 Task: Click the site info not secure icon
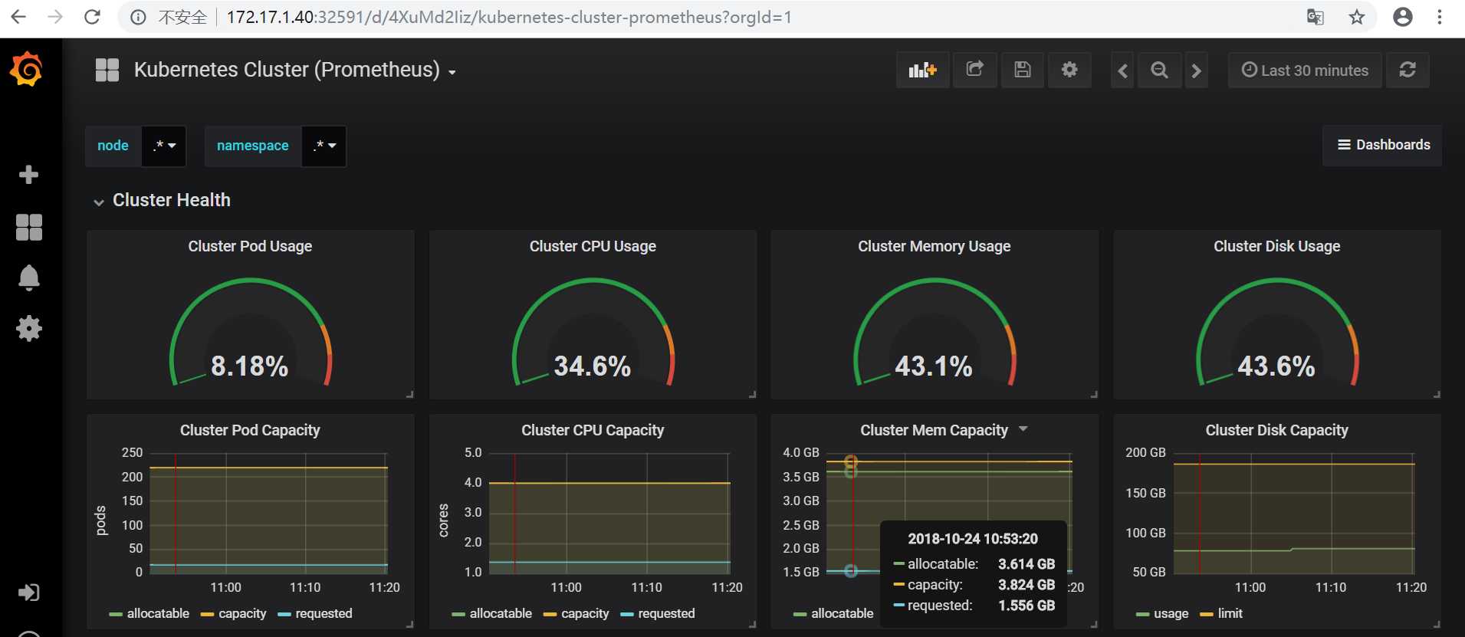pyautogui.click(x=139, y=17)
